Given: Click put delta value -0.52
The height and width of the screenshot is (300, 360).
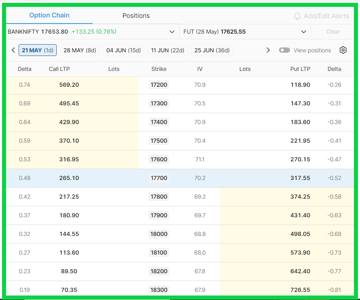Looking at the screenshot, I should pos(334,178).
